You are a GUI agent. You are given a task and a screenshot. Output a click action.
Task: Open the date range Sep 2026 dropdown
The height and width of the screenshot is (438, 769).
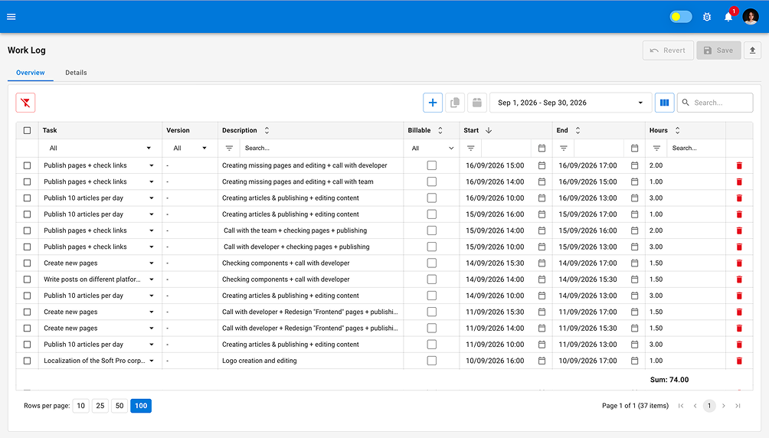tap(571, 103)
